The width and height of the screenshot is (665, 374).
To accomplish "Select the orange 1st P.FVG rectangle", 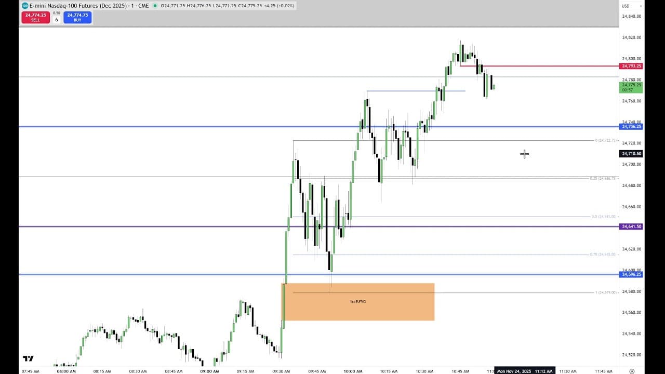I will [x=358, y=302].
